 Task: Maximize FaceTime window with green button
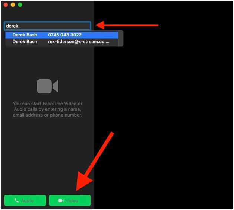(20, 5)
